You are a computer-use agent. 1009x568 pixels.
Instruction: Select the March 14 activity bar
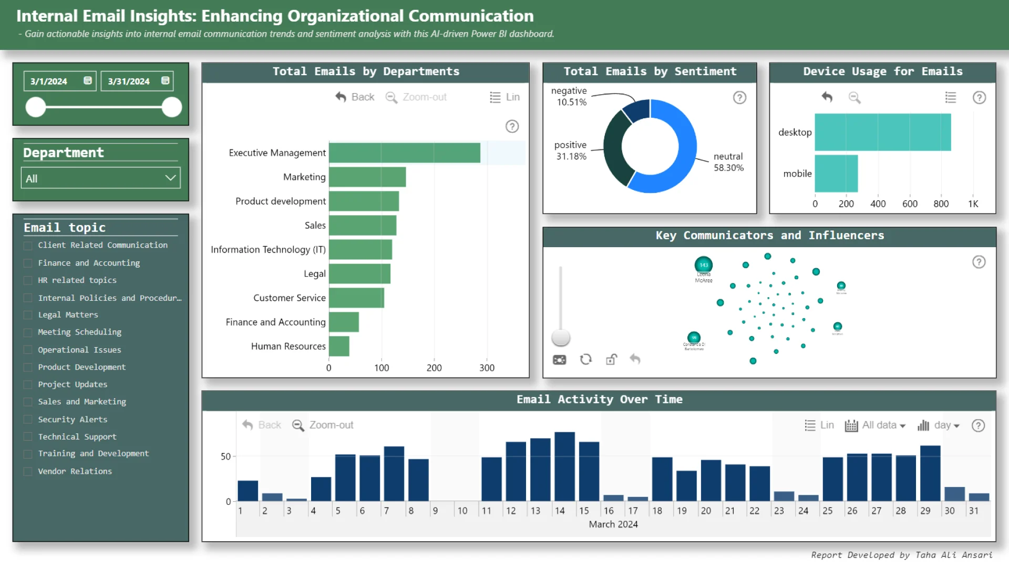pos(564,466)
